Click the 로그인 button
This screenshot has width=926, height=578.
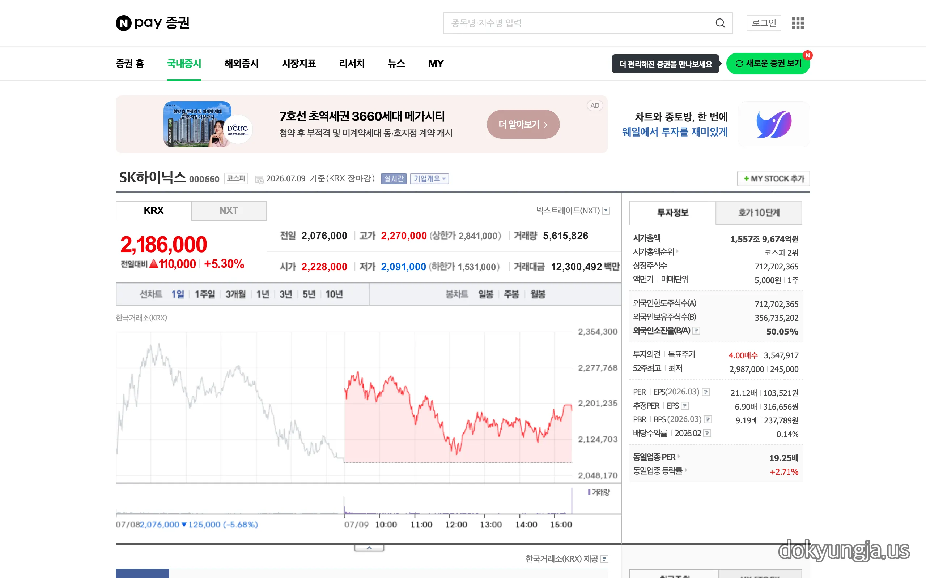764,23
